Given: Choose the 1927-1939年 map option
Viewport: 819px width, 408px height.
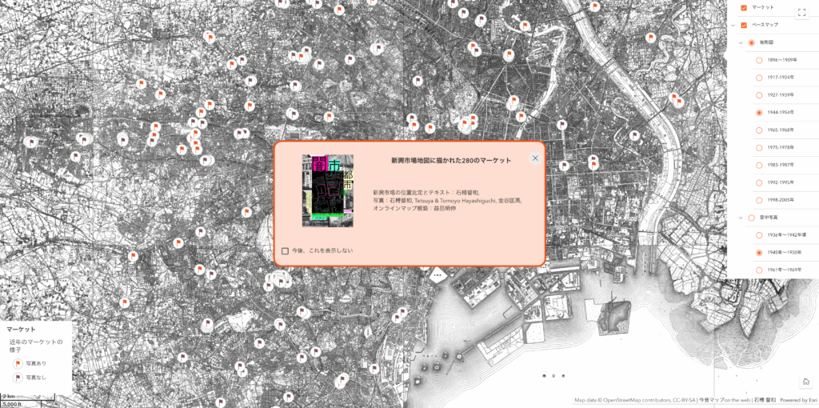Looking at the screenshot, I should [759, 95].
